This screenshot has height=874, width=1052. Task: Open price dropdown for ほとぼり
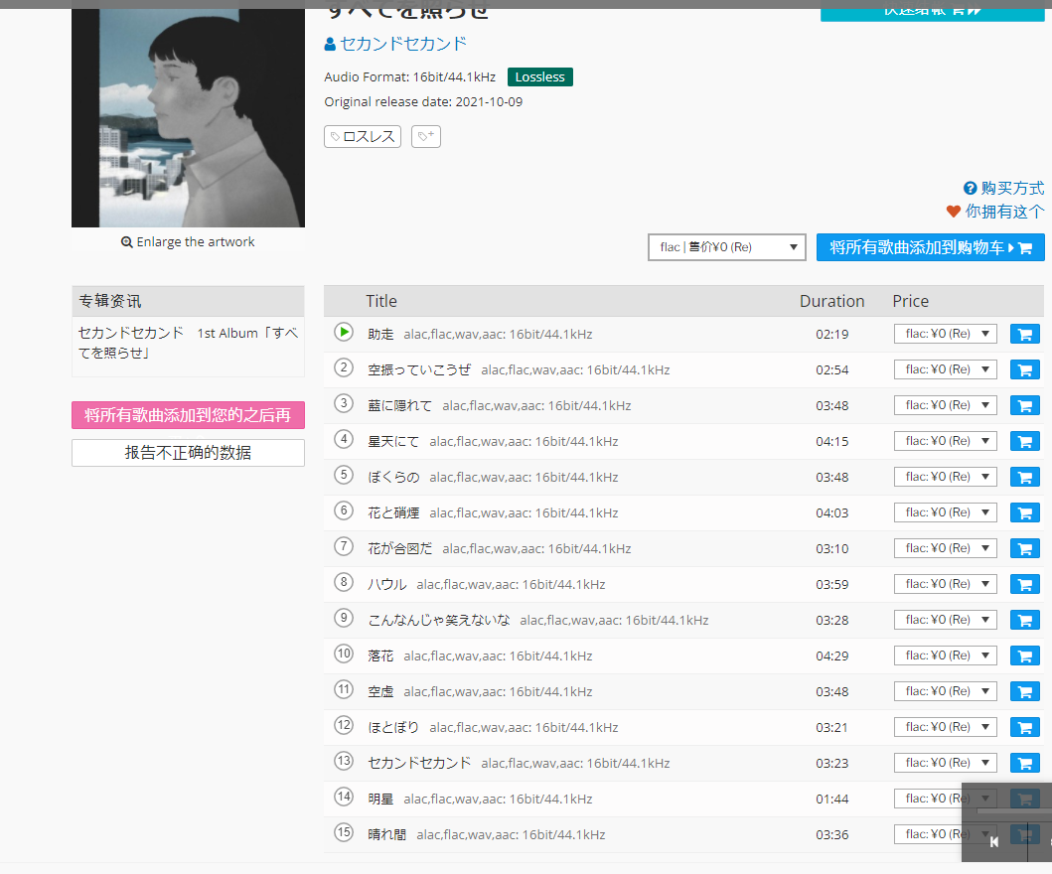point(945,727)
